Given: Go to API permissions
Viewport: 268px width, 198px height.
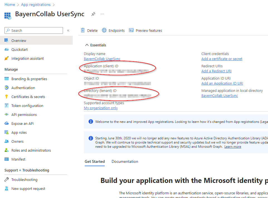Looking at the screenshot, I should click(24, 114).
